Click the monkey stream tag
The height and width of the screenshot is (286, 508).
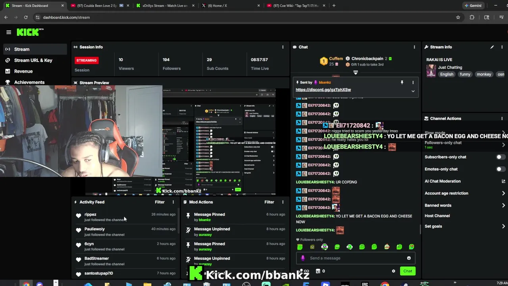click(x=484, y=74)
